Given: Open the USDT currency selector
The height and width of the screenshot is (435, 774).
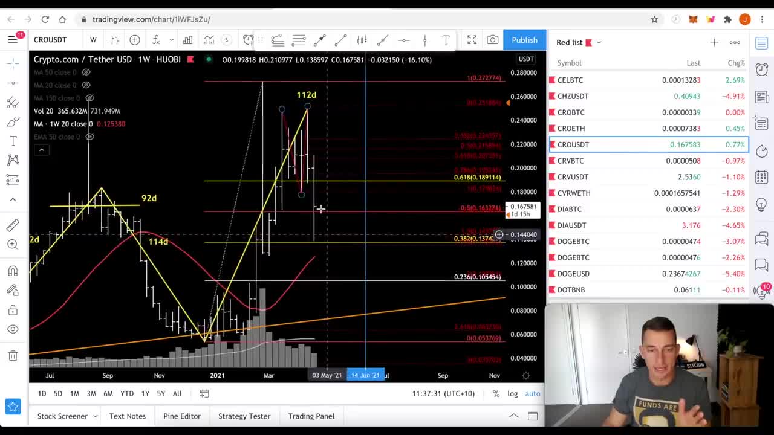Looking at the screenshot, I should (x=526, y=59).
